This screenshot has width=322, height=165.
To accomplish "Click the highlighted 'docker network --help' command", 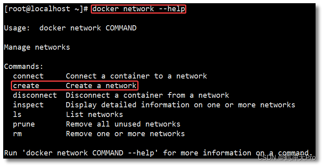I will [x=139, y=9].
